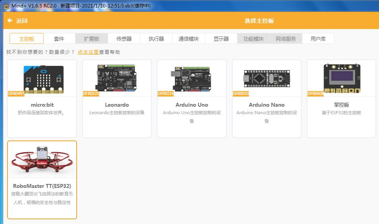Click the RoboMaster TT(ESP32) title
The image size is (379, 224).
point(42,186)
